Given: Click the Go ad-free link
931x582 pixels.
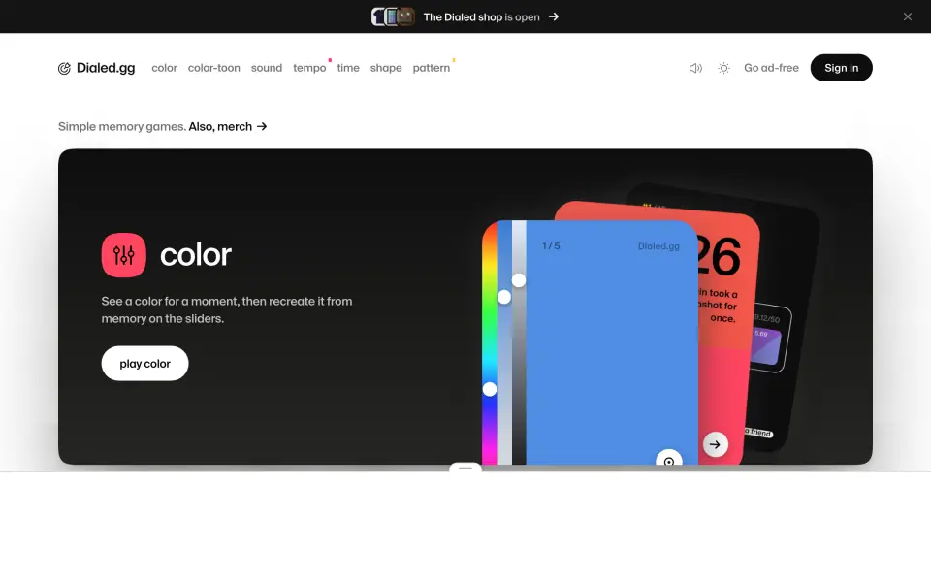Looking at the screenshot, I should click(x=771, y=68).
